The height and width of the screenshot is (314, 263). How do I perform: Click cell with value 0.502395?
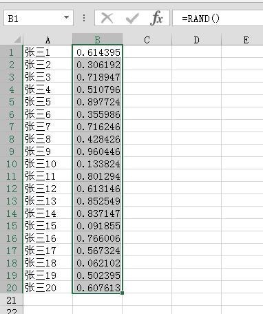pyautogui.click(x=98, y=275)
